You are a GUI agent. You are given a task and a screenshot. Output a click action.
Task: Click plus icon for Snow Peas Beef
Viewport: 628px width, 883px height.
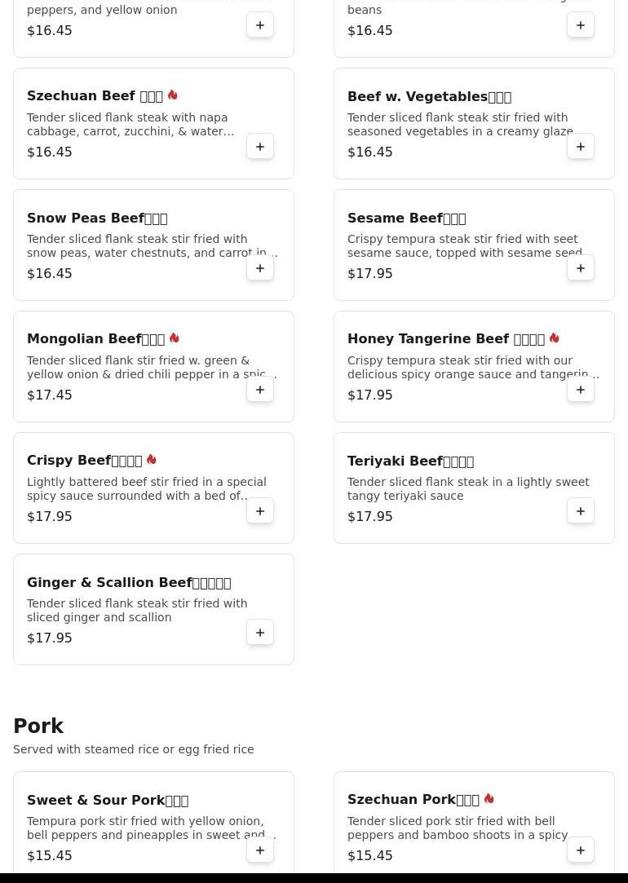point(260,268)
